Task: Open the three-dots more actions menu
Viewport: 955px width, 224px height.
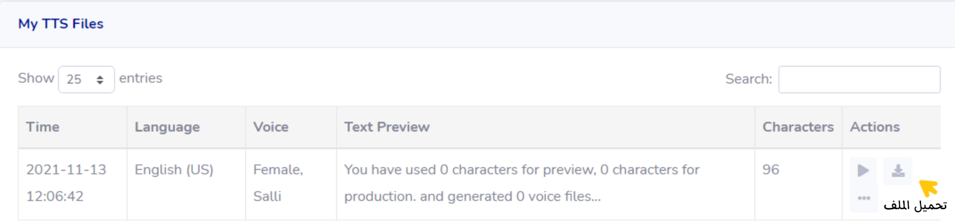Action: (864, 198)
